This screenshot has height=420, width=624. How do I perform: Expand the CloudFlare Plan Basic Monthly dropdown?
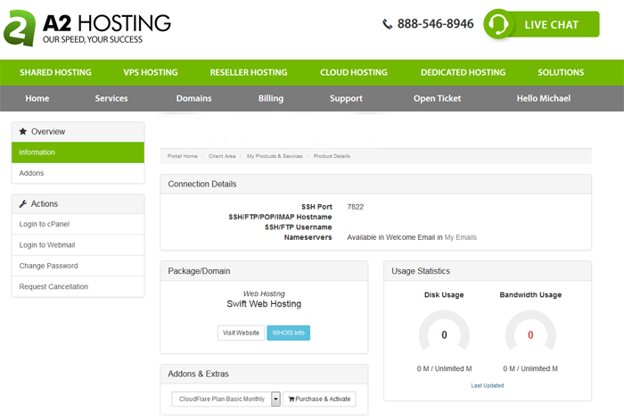[226, 399]
